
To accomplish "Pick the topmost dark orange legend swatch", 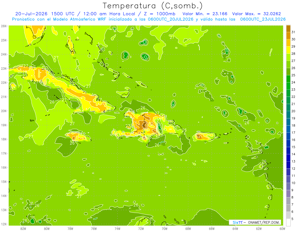I will 288,29.
